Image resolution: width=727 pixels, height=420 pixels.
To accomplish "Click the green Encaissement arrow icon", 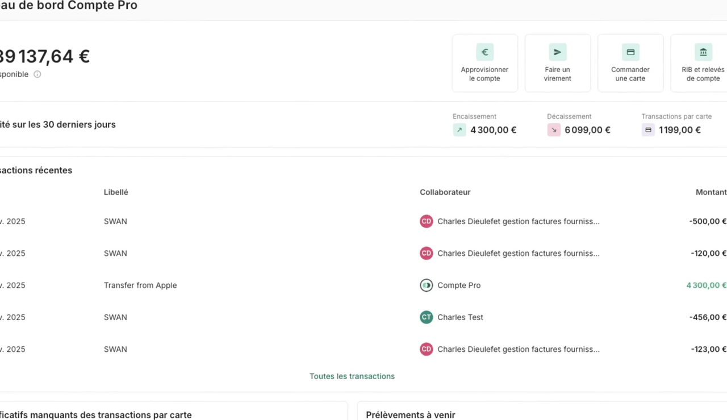I will pyautogui.click(x=459, y=130).
